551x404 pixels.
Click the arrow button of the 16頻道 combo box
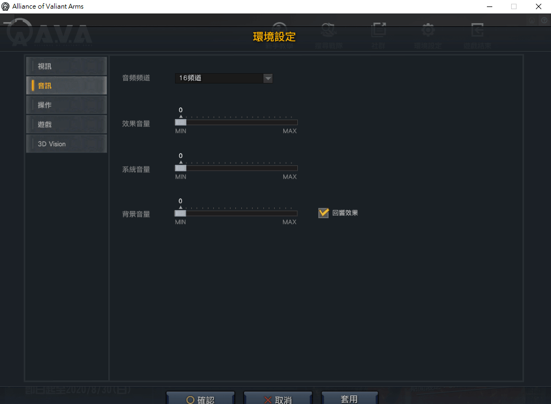click(268, 78)
